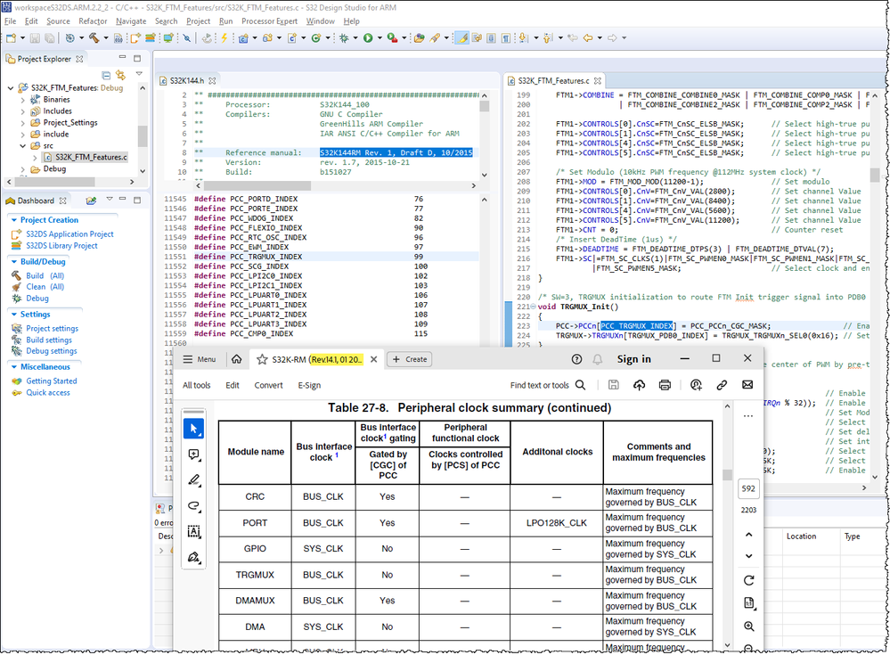Click the PDF search magnifier icon
The image size is (890, 655).
tap(580, 385)
